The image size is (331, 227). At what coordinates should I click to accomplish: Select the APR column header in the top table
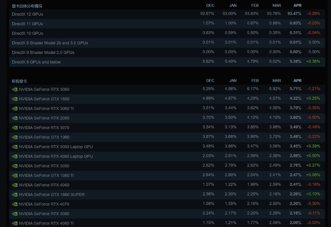(297, 5)
